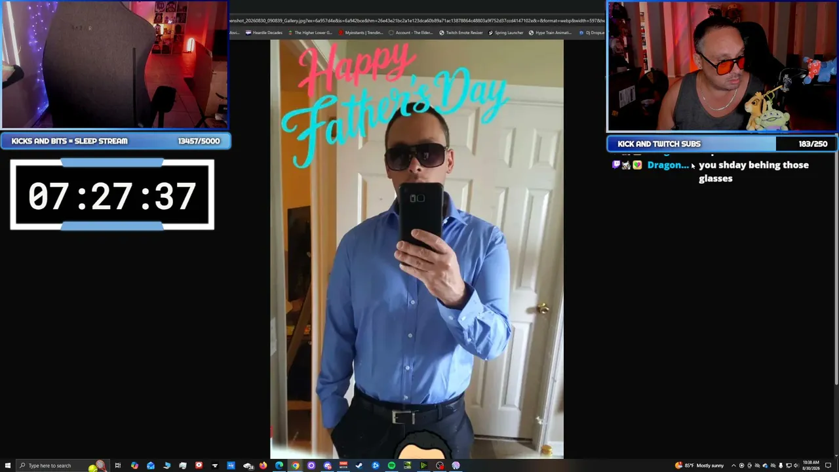This screenshot has height=472, width=839.
Task: Open the microphone icon in system tray
Action: tap(781, 465)
